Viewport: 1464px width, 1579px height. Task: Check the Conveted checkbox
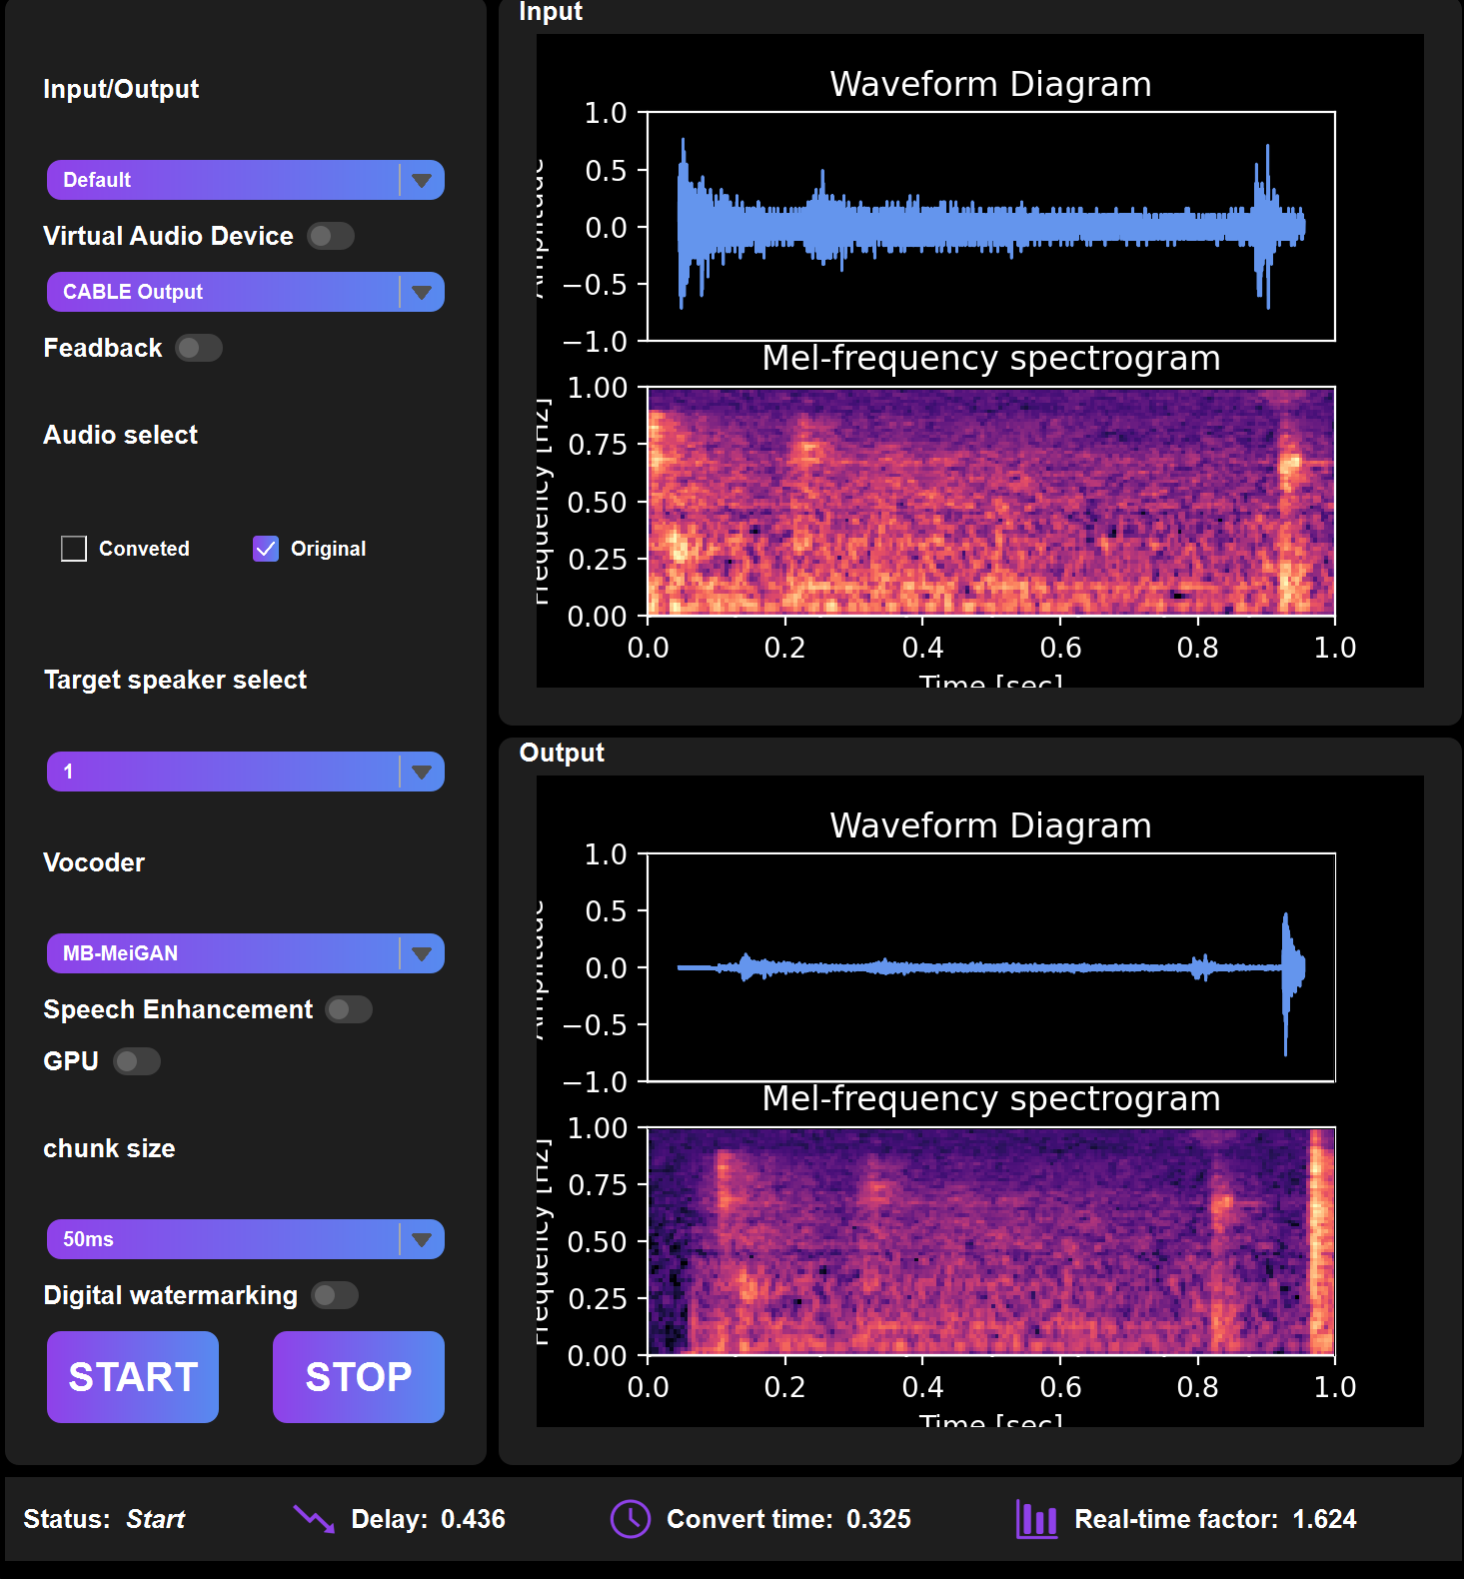pos(74,549)
